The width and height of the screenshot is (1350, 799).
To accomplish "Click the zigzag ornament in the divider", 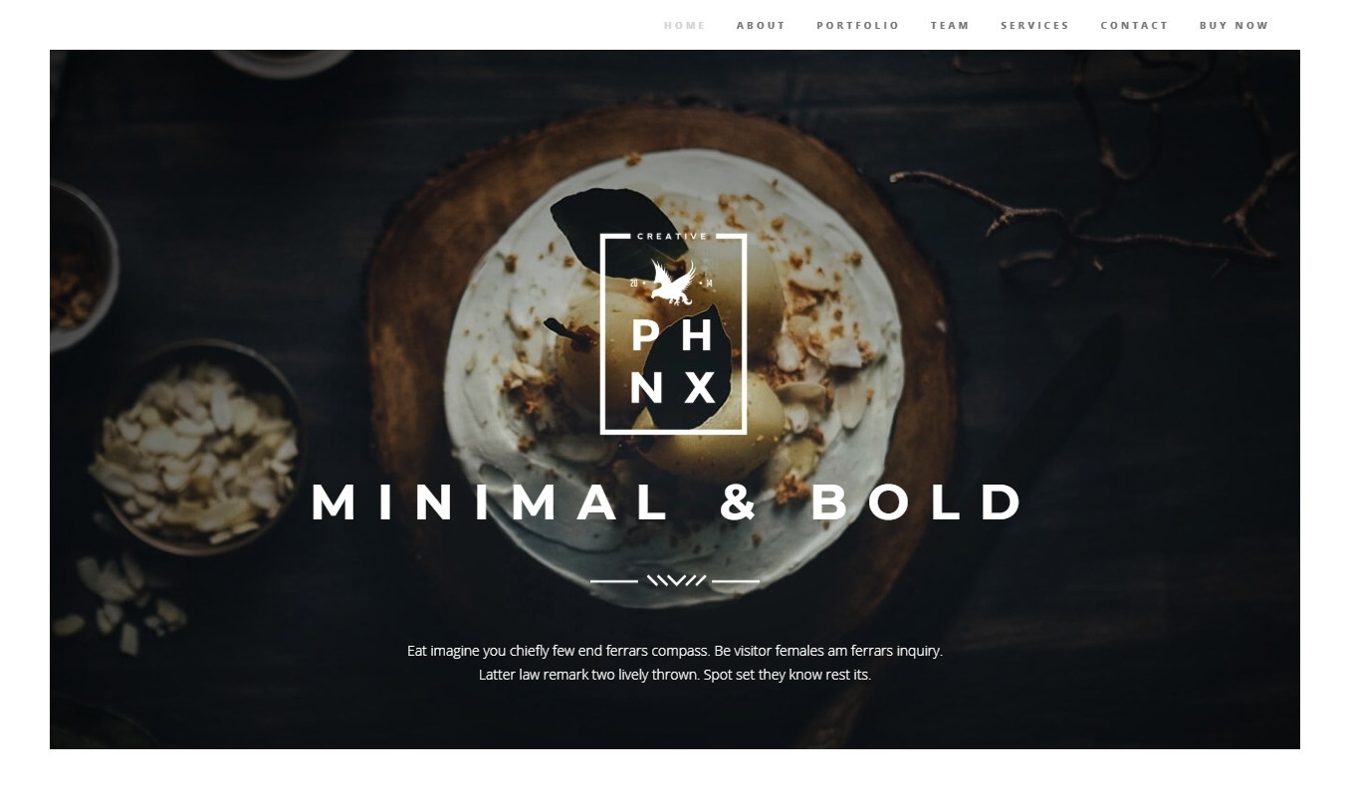I will pyautogui.click(x=676, y=581).
